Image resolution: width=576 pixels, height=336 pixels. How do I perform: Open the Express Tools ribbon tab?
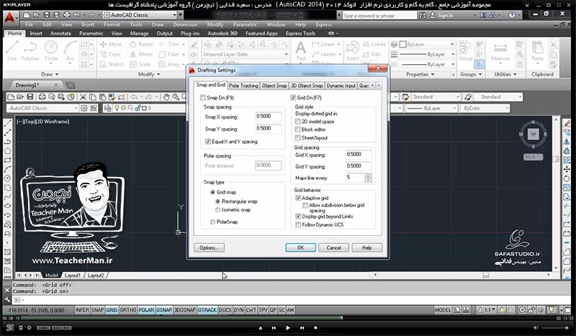(x=300, y=33)
